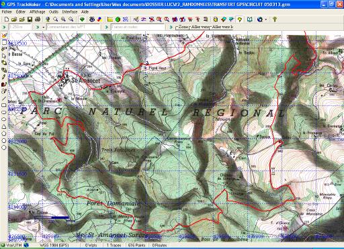Click the open book icon
344x249 pixels.
[x=249, y=19]
